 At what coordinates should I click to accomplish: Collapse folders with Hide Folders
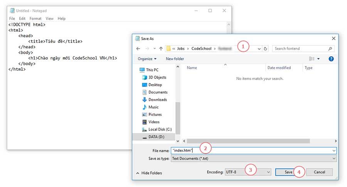(149, 173)
